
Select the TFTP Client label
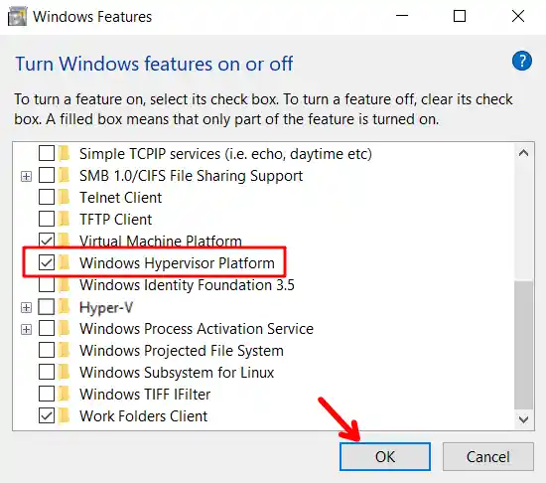click(115, 220)
